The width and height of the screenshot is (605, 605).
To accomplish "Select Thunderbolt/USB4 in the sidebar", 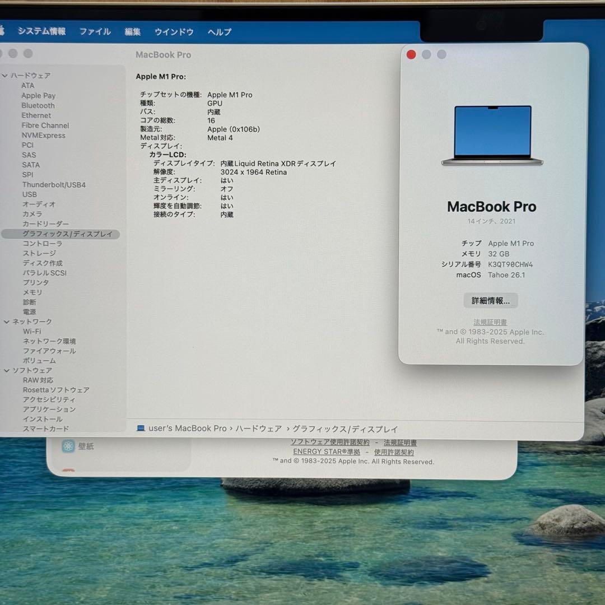I will pos(54,184).
